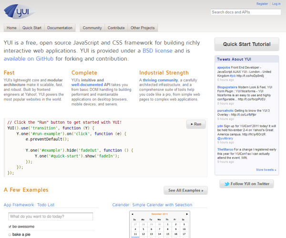Open the Community tab

click(x=92, y=28)
